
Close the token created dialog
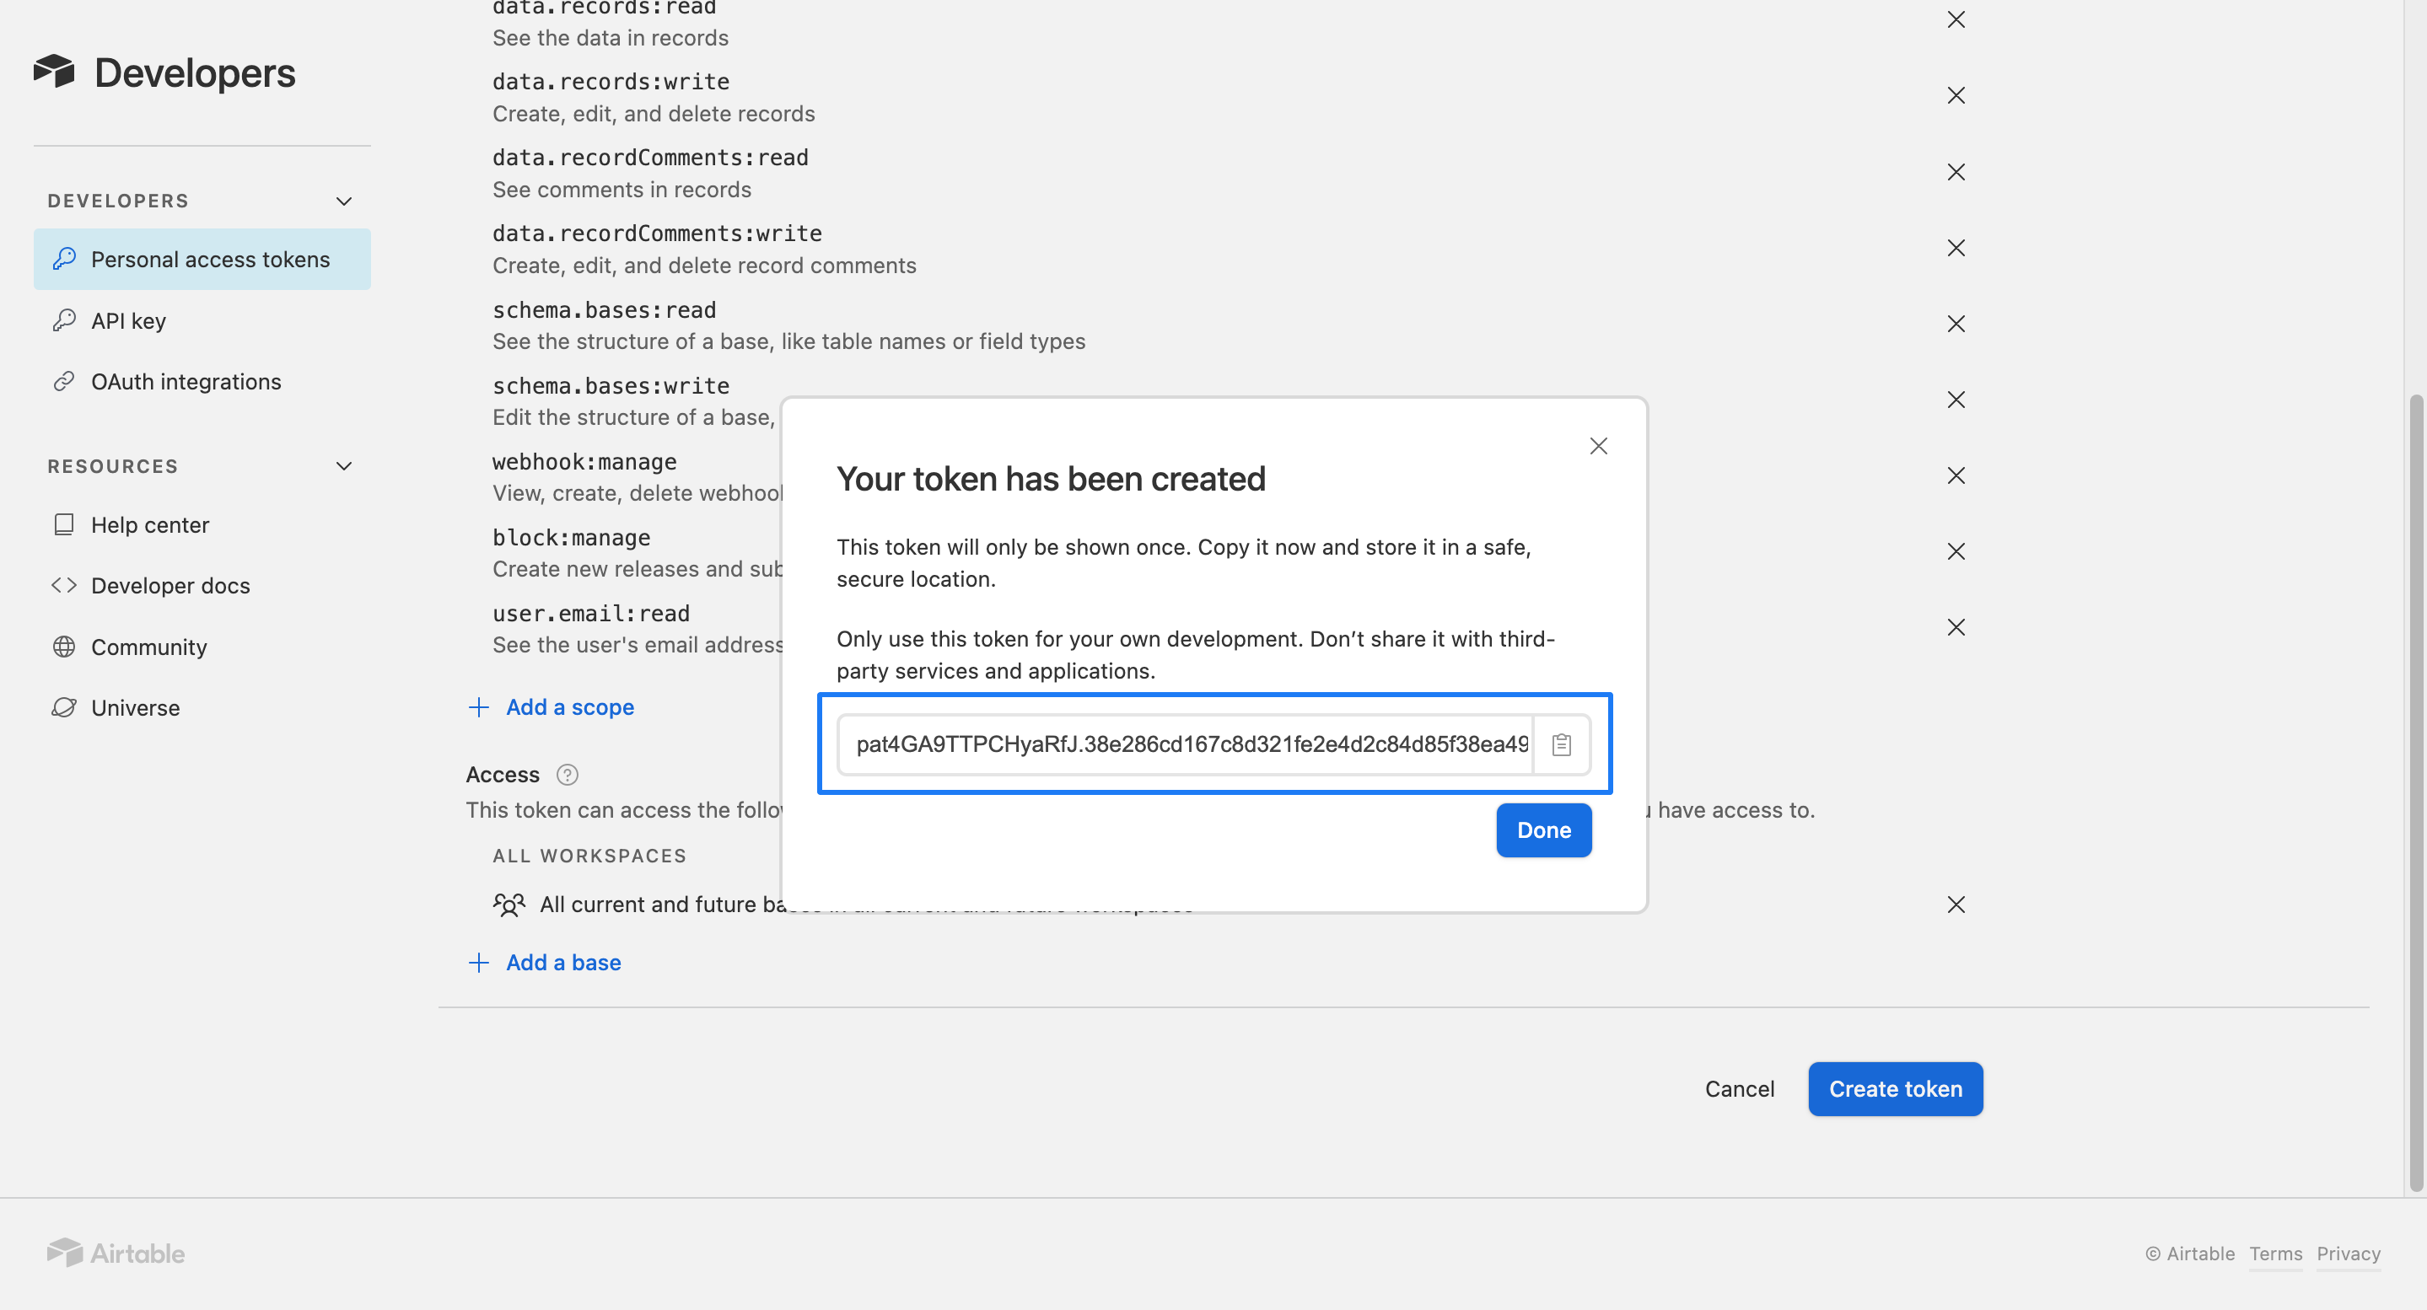pos(1598,445)
